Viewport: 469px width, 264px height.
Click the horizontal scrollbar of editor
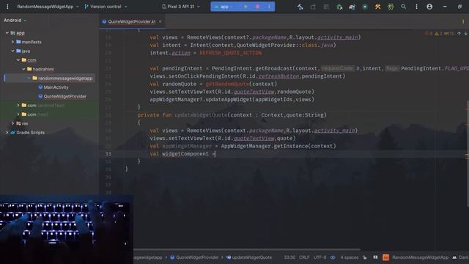tap(247, 249)
